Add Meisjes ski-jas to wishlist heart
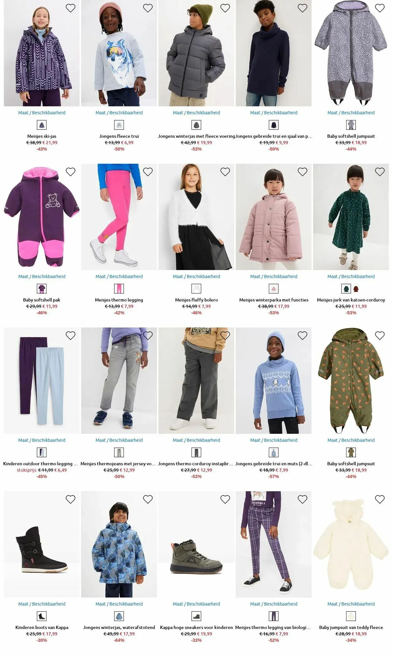This screenshot has height=655, width=393. click(70, 8)
